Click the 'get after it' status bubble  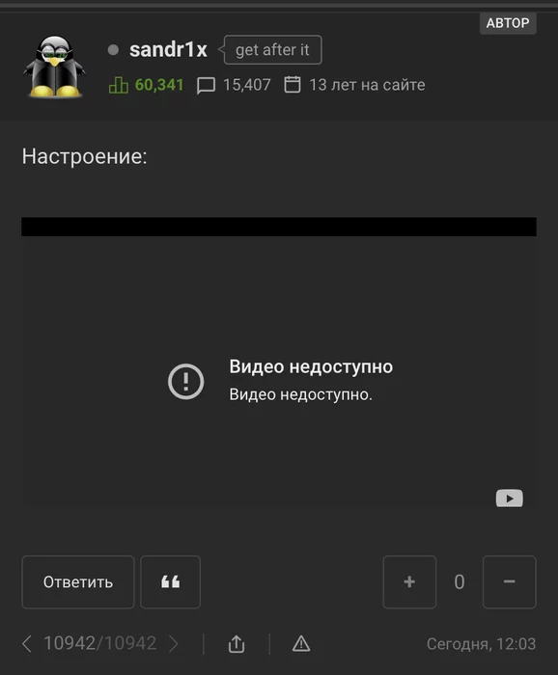pyautogui.click(x=272, y=50)
